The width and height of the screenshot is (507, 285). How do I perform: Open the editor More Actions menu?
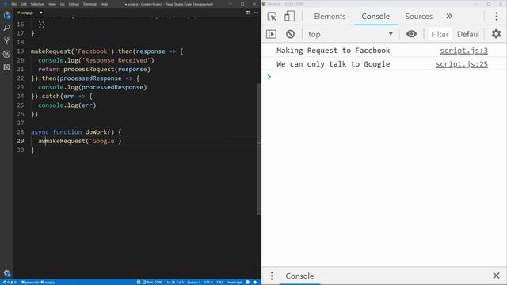point(256,13)
